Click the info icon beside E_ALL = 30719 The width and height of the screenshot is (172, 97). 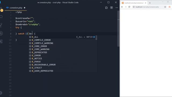click(x=94, y=37)
